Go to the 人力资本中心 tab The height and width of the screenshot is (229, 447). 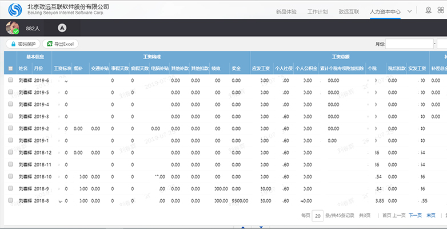[x=385, y=11]
